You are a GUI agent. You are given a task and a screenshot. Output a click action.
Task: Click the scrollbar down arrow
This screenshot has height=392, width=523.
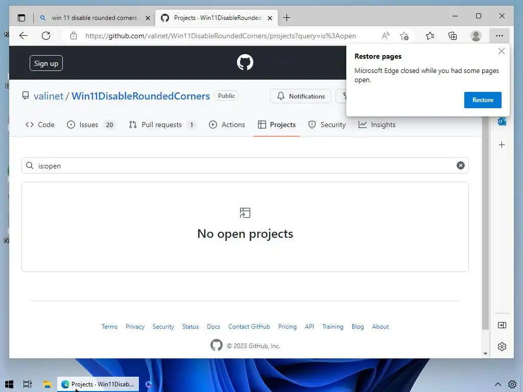coord(485,354)
